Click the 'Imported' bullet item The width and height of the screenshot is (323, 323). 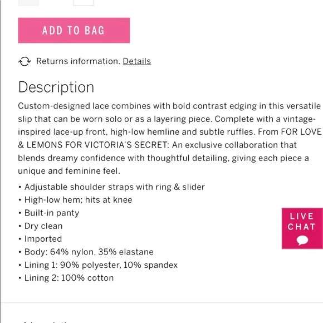(43, 239)
